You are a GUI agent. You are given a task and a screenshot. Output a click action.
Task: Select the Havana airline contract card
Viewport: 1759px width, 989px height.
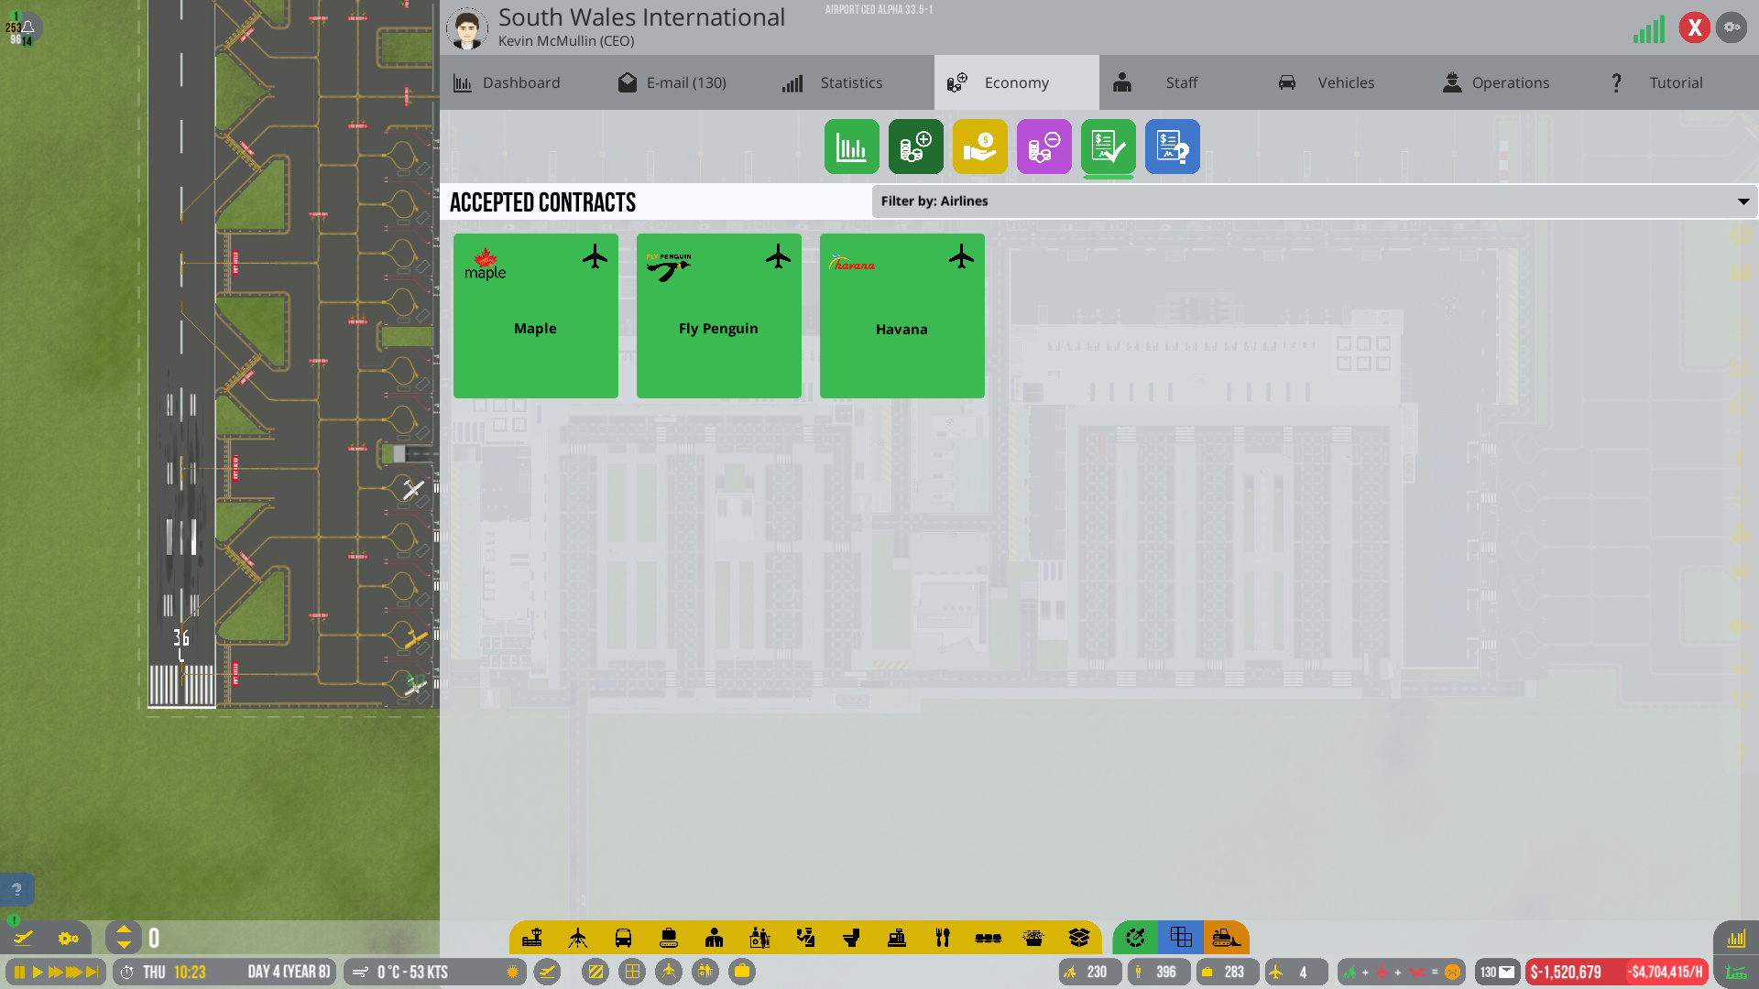click(x=902, y=316)
